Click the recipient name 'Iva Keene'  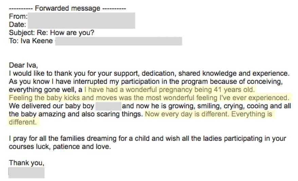point(37,41)
